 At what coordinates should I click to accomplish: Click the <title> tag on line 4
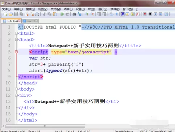point(39,46)
